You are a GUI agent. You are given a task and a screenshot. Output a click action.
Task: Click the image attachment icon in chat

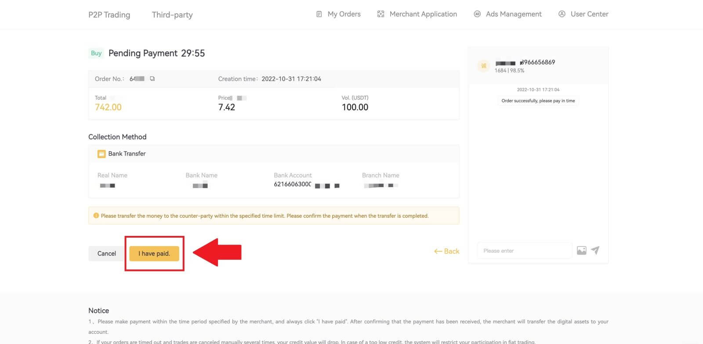coord(581,250)
